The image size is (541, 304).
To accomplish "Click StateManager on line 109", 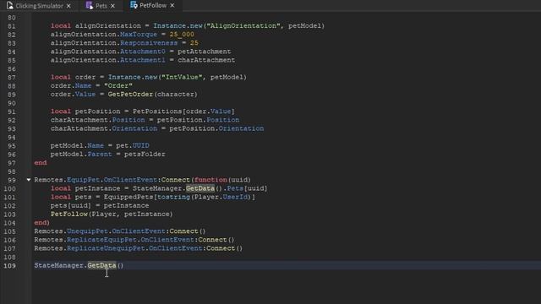I will [58, 265].
